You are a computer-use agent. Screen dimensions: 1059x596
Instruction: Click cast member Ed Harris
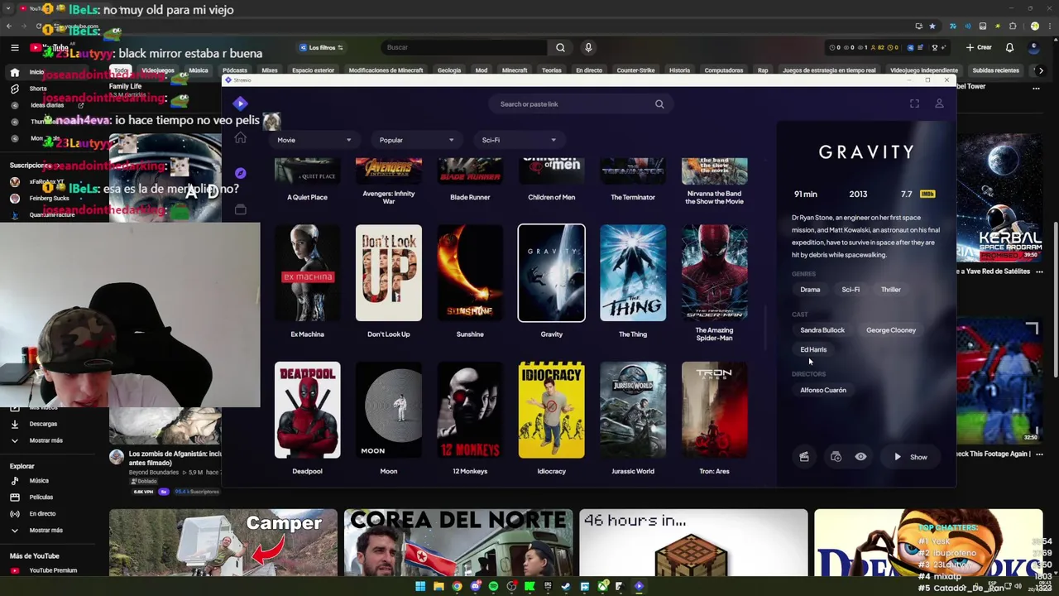[813, 349]
